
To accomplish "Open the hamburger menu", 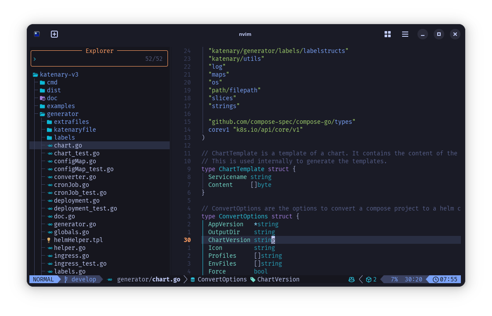I will click(405, 34).
